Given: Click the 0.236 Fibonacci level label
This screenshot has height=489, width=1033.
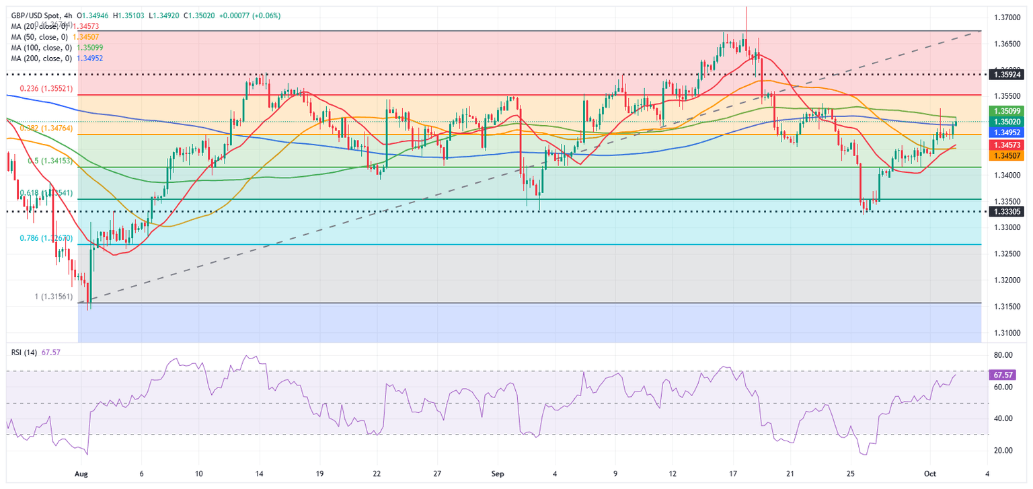Looking at the screenshot, I should 41,89.
